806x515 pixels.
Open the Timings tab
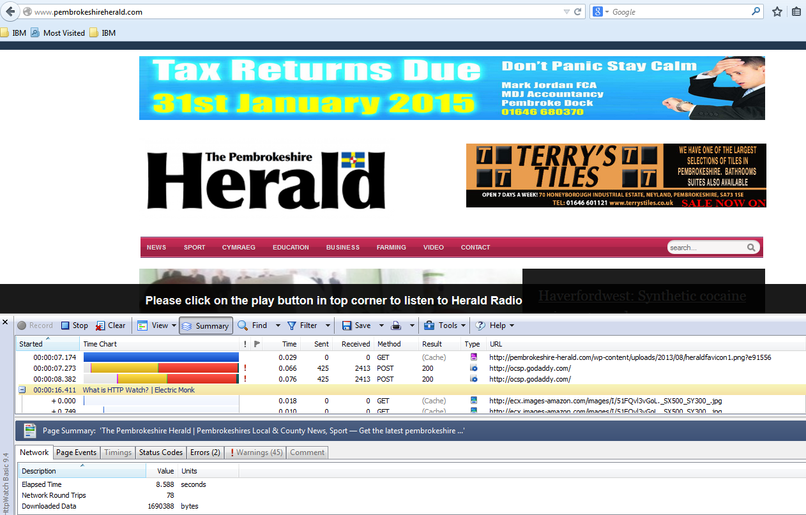pos(118,452)
